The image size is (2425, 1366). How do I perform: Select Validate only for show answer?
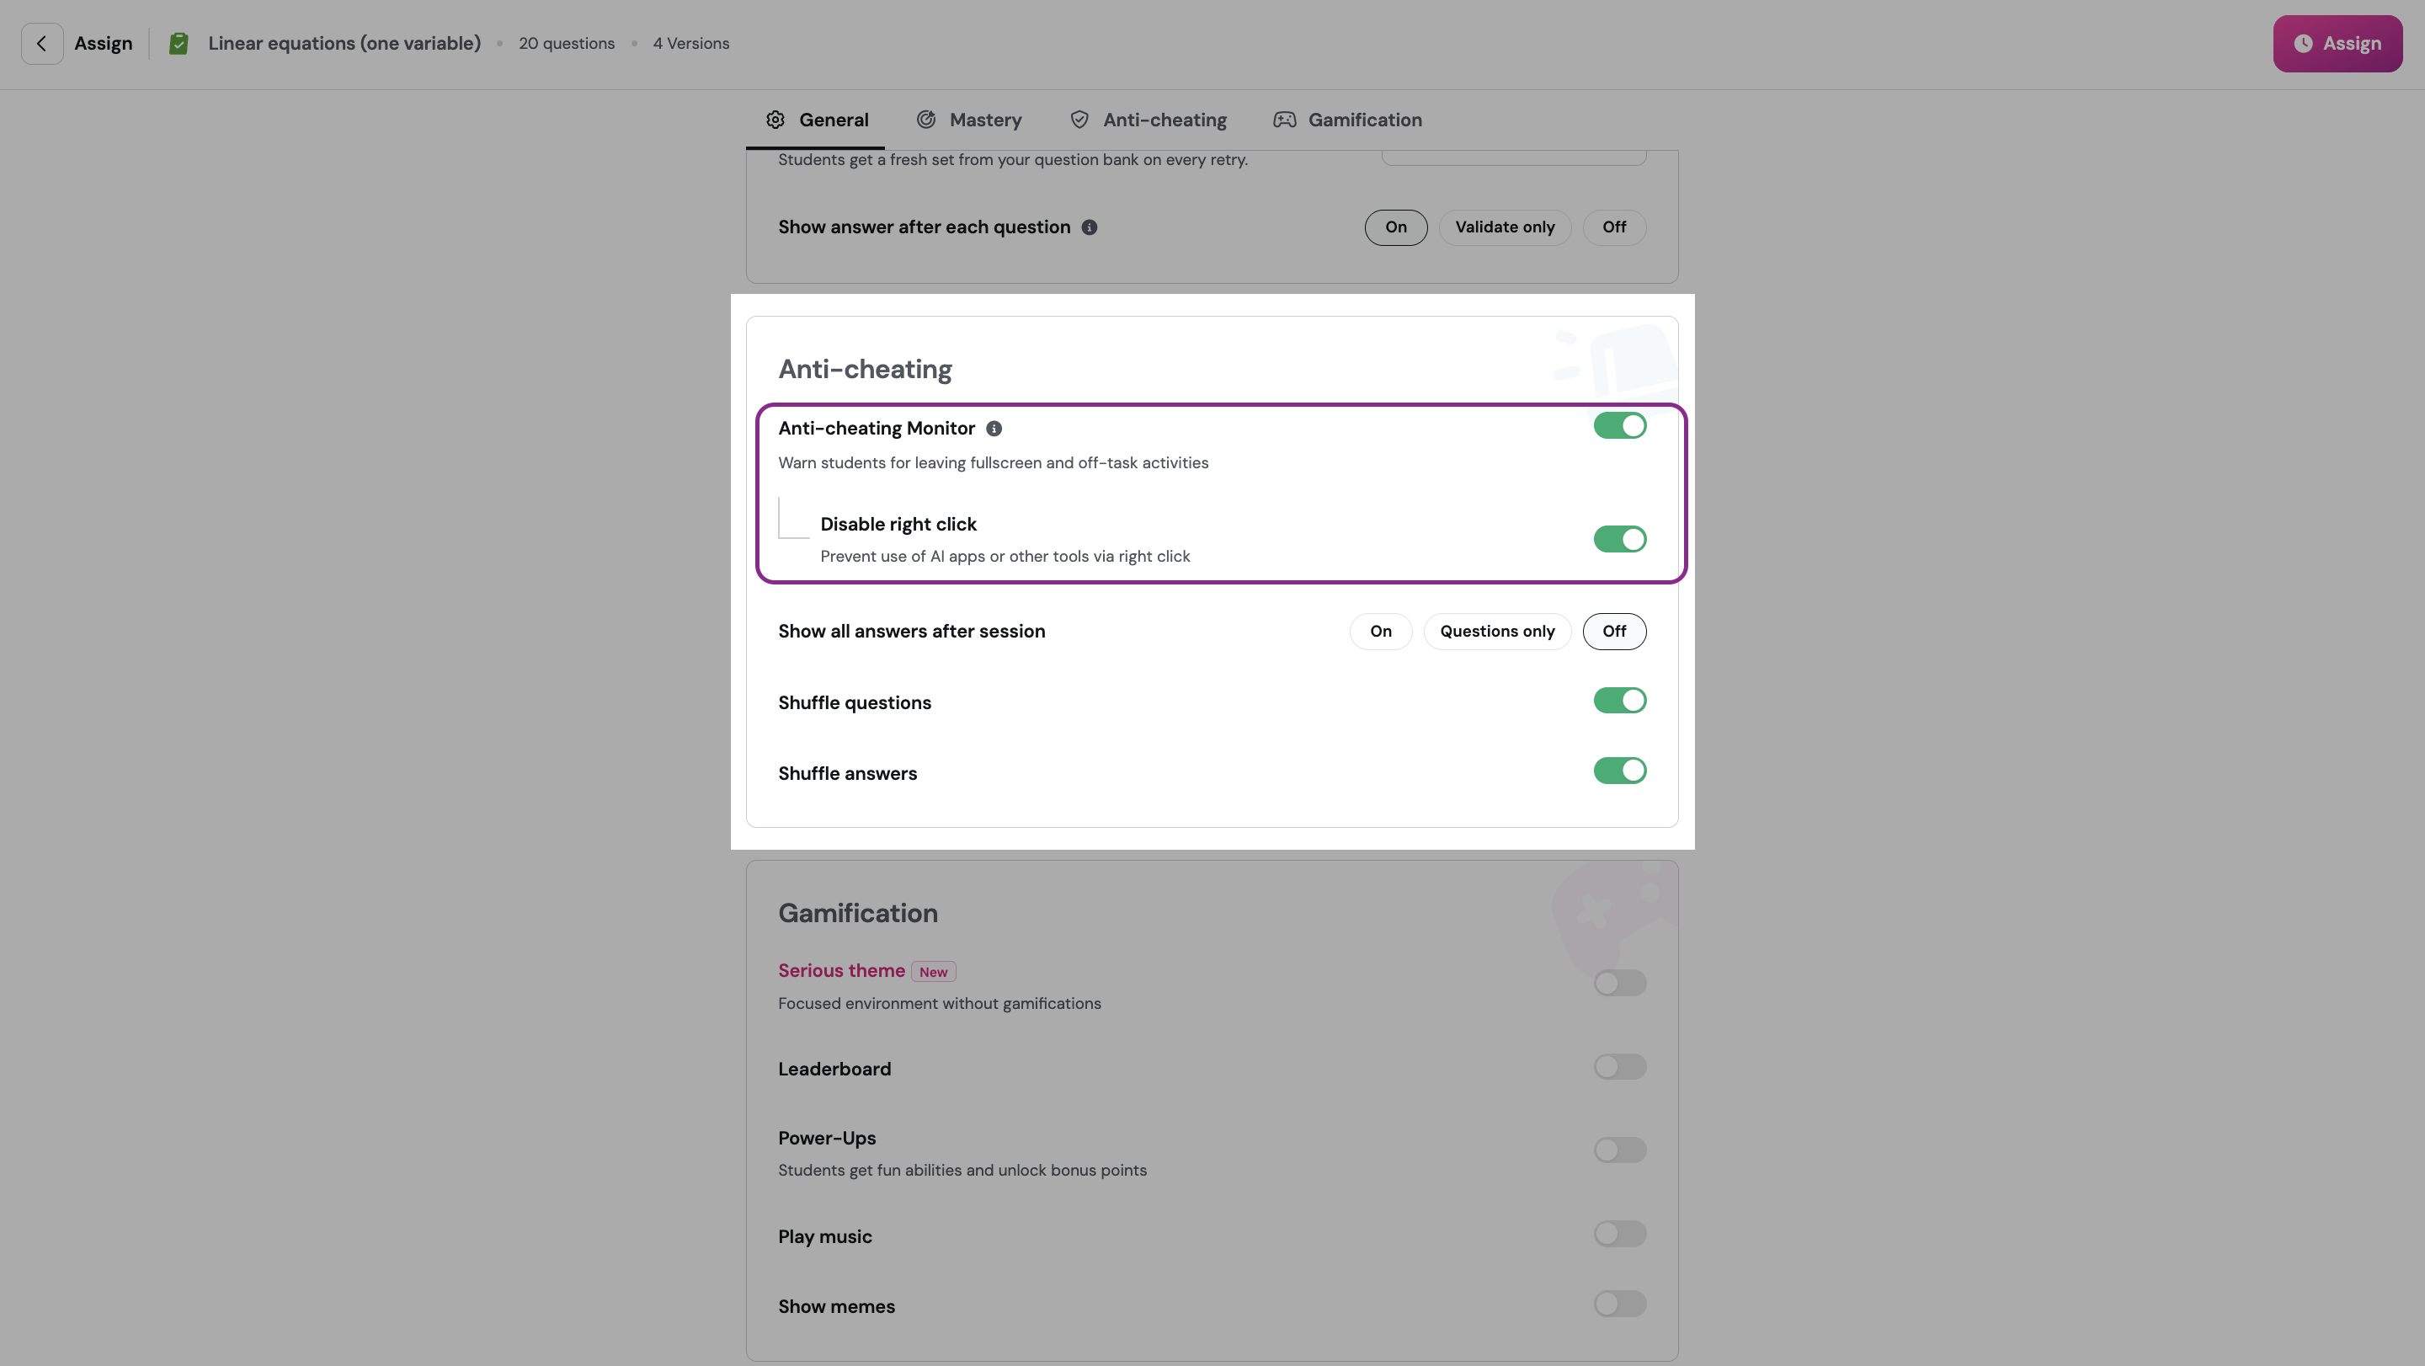pos(1505,227)
